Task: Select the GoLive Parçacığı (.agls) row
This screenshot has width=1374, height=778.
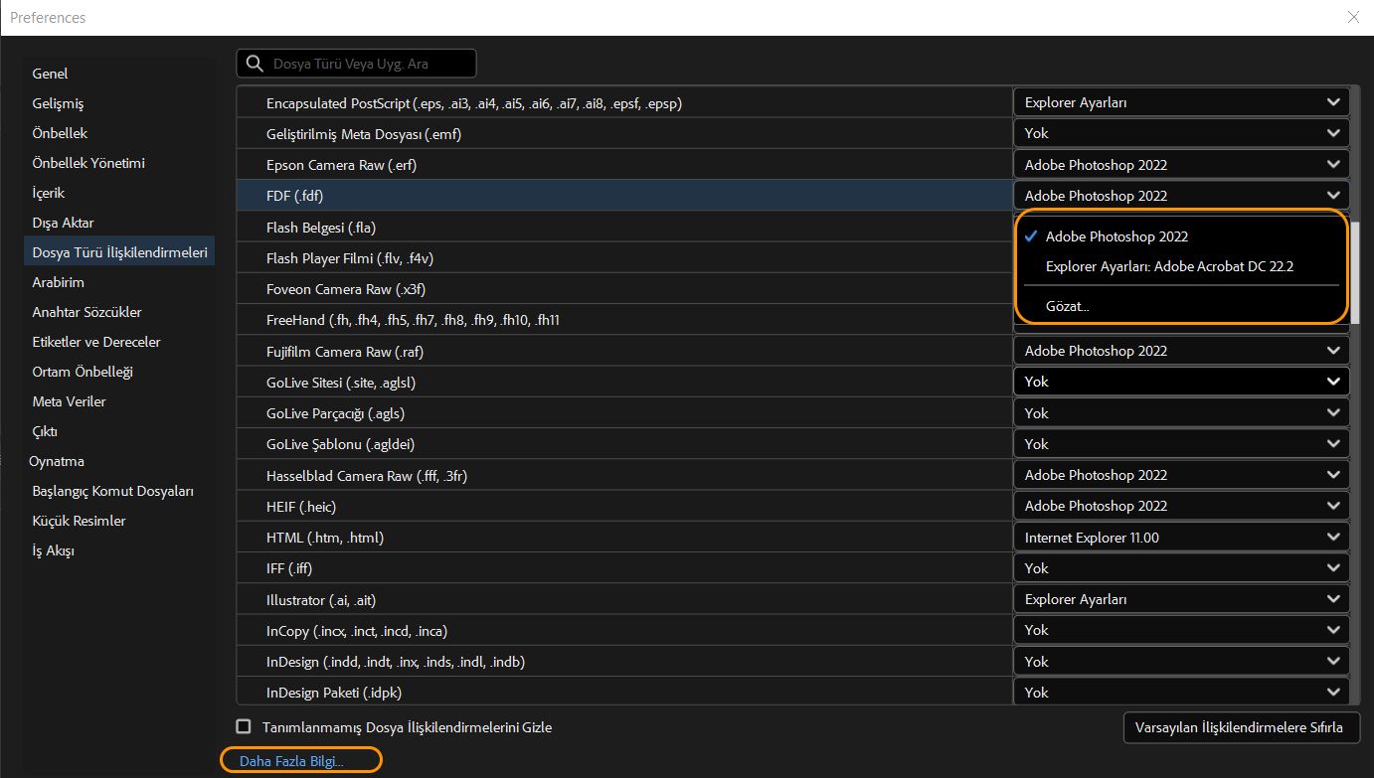Action: [624, 413]
